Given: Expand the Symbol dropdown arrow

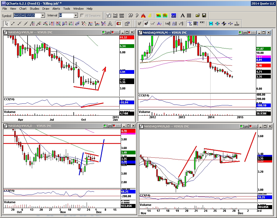Looking at the screenshot, I should (43, 16).
